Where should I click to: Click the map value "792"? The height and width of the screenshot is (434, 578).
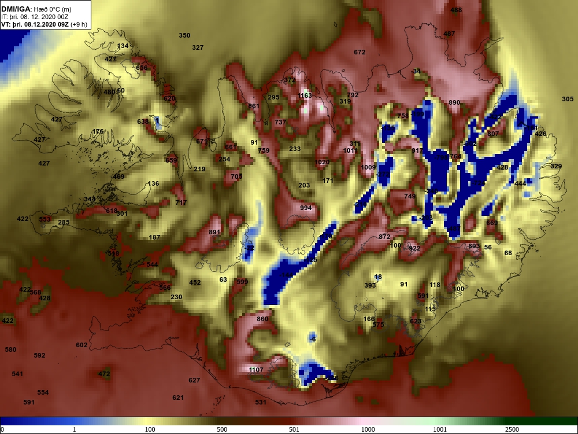(x=353, y=95)
